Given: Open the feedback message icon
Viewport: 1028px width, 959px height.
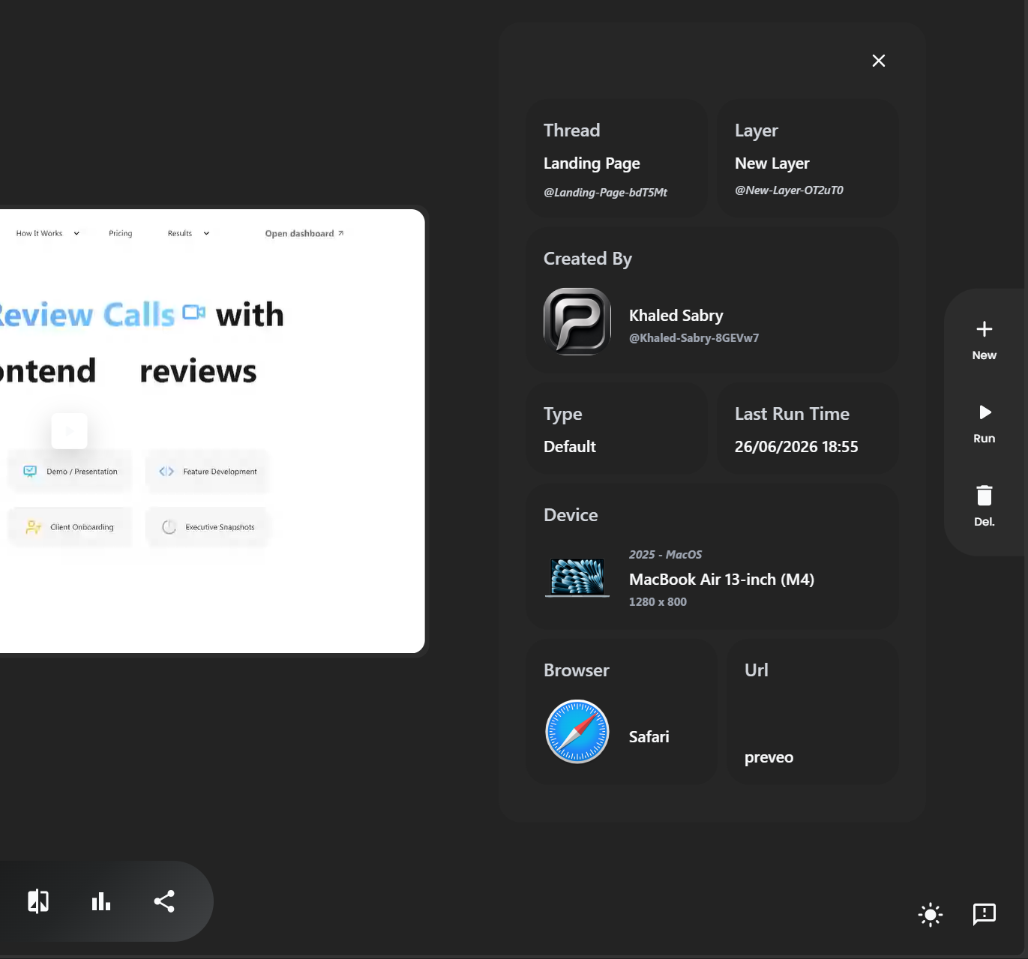Looking at the screenshot, I should click(x=985, y=914).
